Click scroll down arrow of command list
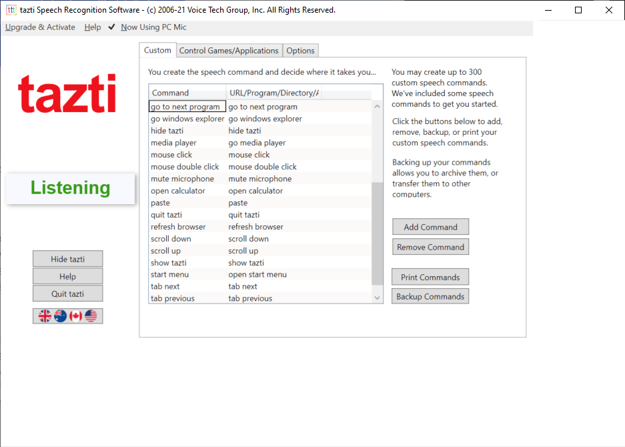Screen dimensions: 625x447 [377, 298]
